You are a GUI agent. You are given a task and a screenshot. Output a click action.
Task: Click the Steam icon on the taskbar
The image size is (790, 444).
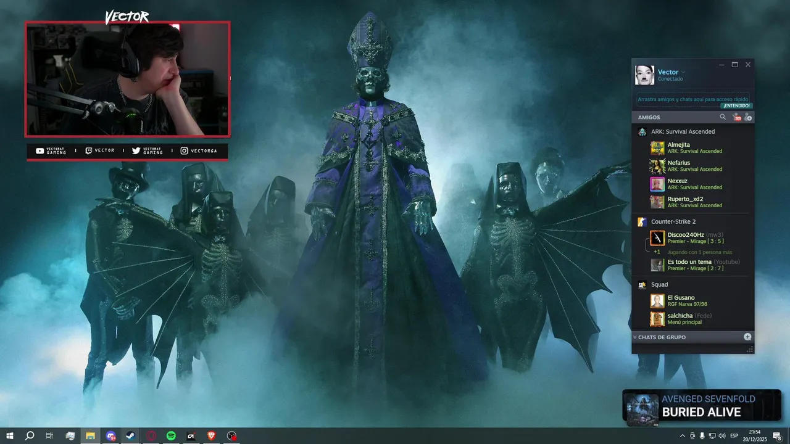click(x=131, y=436)
